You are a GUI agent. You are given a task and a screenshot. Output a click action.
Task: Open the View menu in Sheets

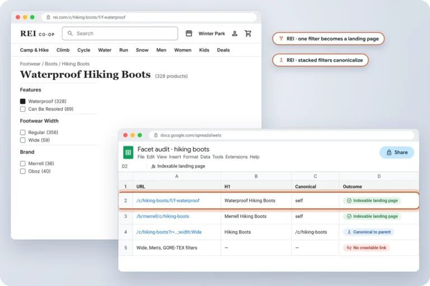click(x=162, y=157)
